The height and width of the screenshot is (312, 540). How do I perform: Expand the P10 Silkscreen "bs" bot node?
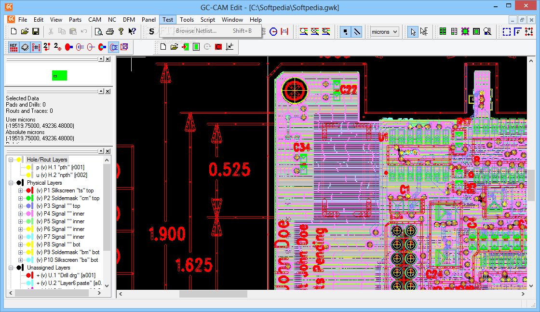click(20, 260)
